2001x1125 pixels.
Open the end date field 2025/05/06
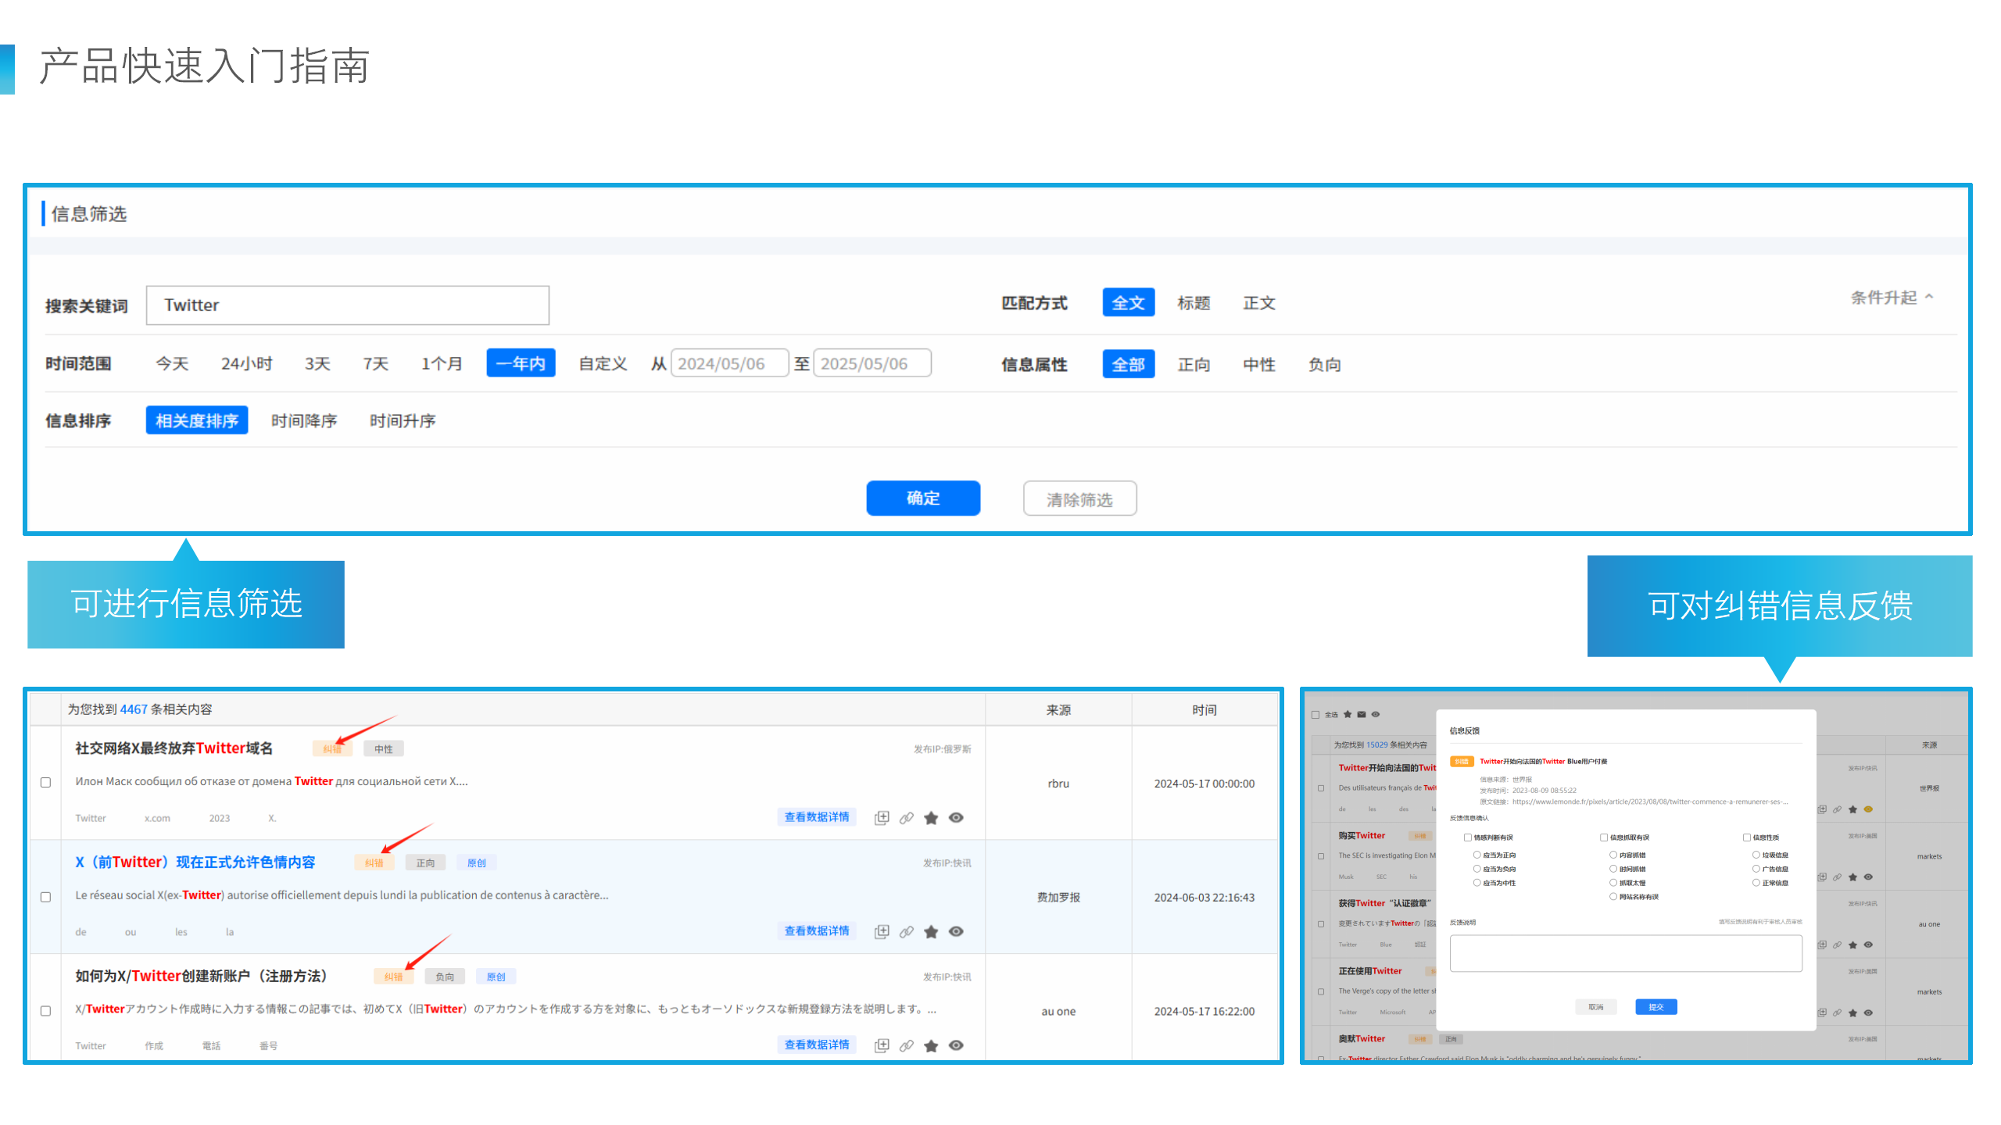872,364
